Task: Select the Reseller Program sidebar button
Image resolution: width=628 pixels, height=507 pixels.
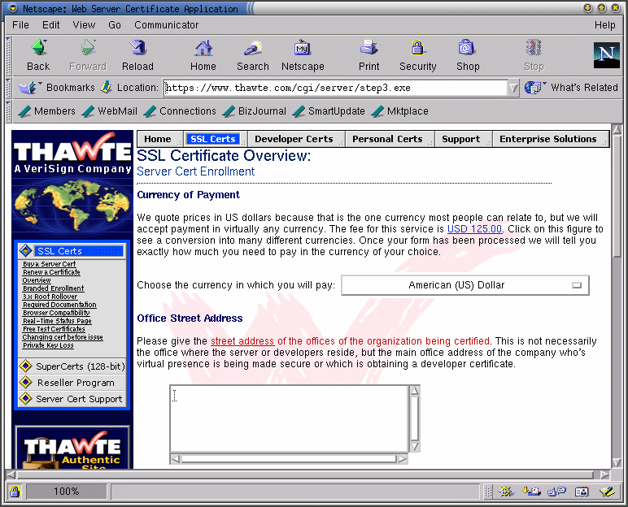Action: 76,383
